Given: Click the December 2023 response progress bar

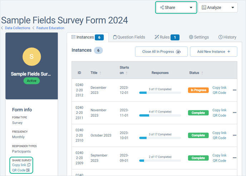Looking at the screenshot, I should (160, 93).
